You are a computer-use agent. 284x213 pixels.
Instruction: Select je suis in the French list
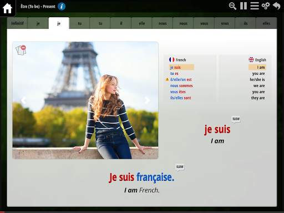[181, 67]
